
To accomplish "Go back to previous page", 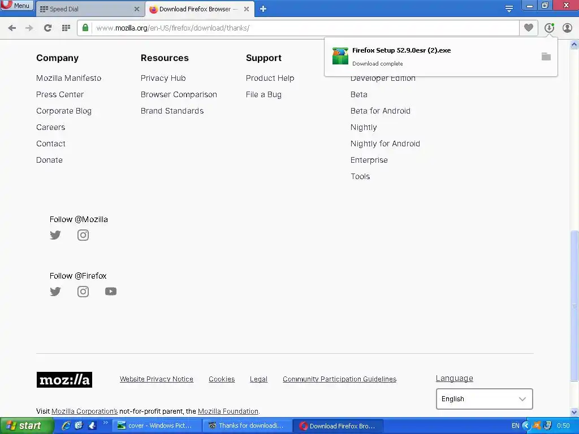I will pos(12,28).
